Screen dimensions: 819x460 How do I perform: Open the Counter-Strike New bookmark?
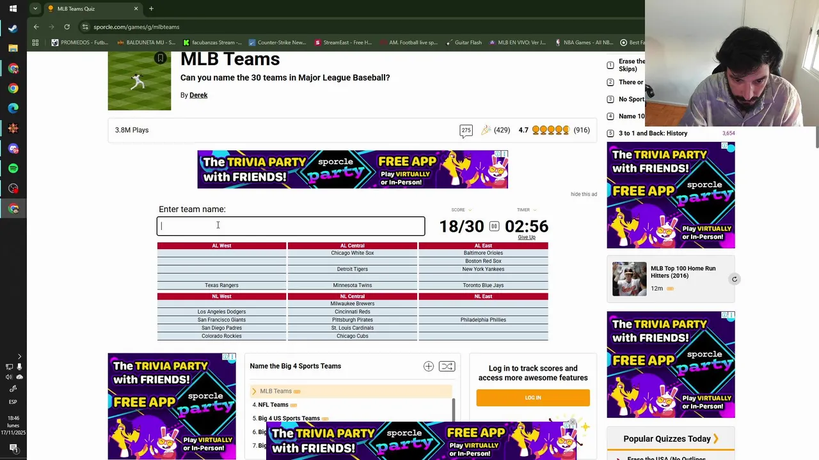278,43
